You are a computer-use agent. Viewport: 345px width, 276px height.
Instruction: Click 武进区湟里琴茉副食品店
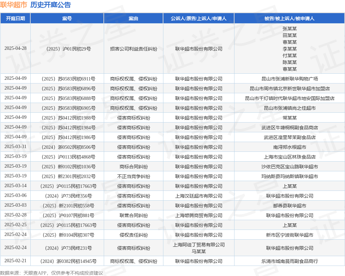(289, 137)
